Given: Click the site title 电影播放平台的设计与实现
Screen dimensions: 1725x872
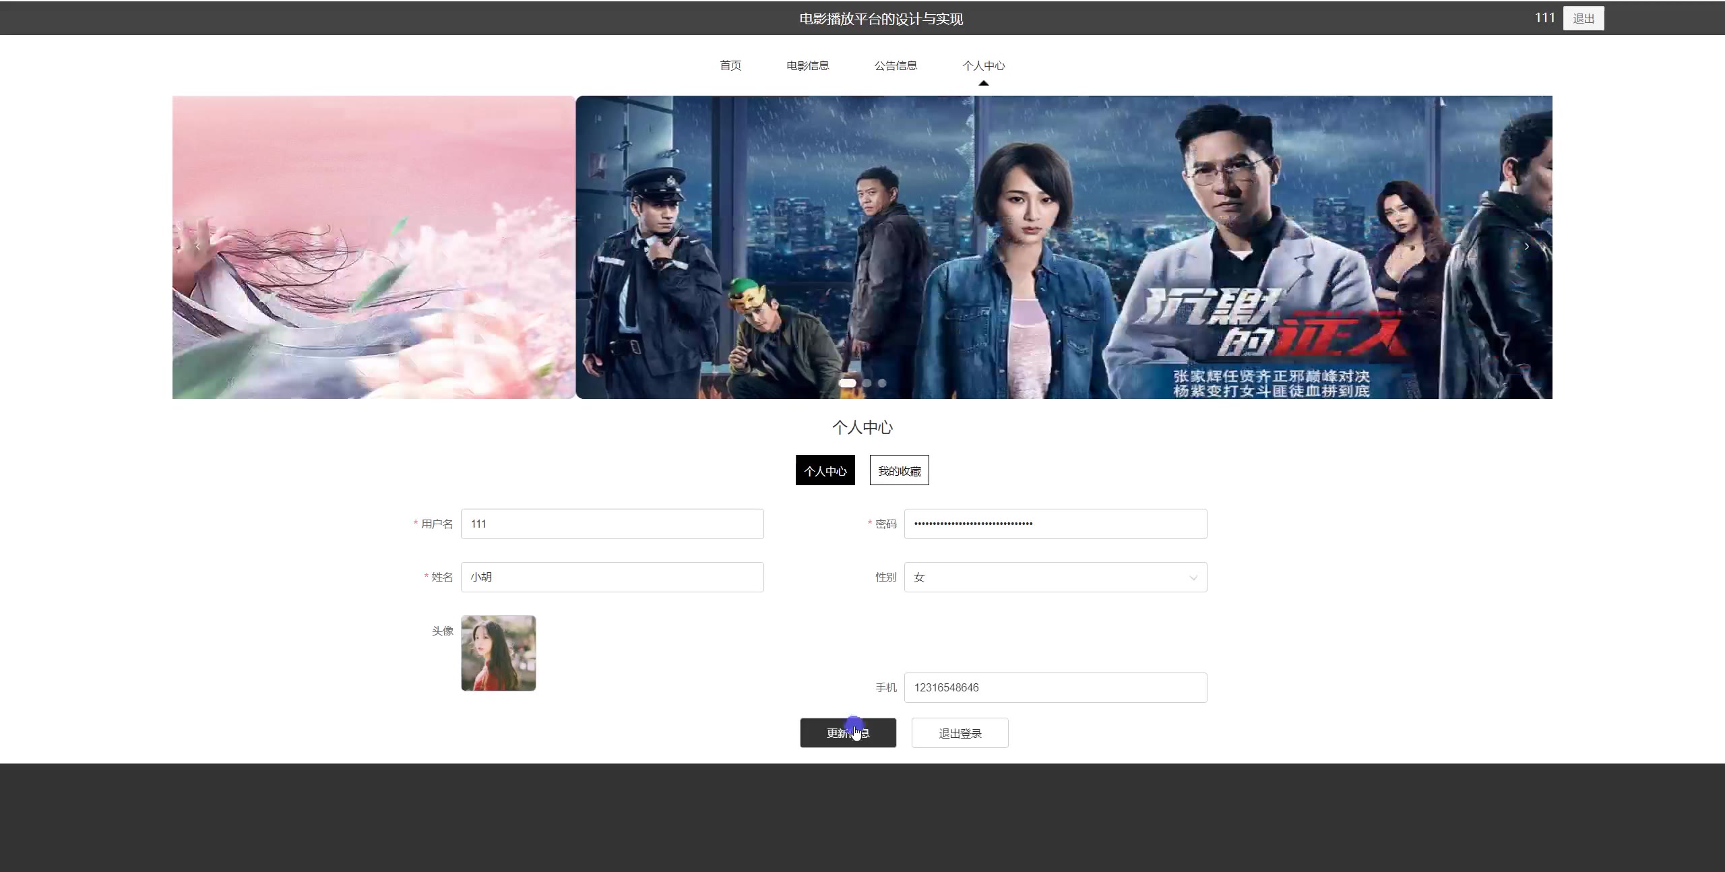Looking at the screenshot, I should pyautogui.click(x=881, y=19).
